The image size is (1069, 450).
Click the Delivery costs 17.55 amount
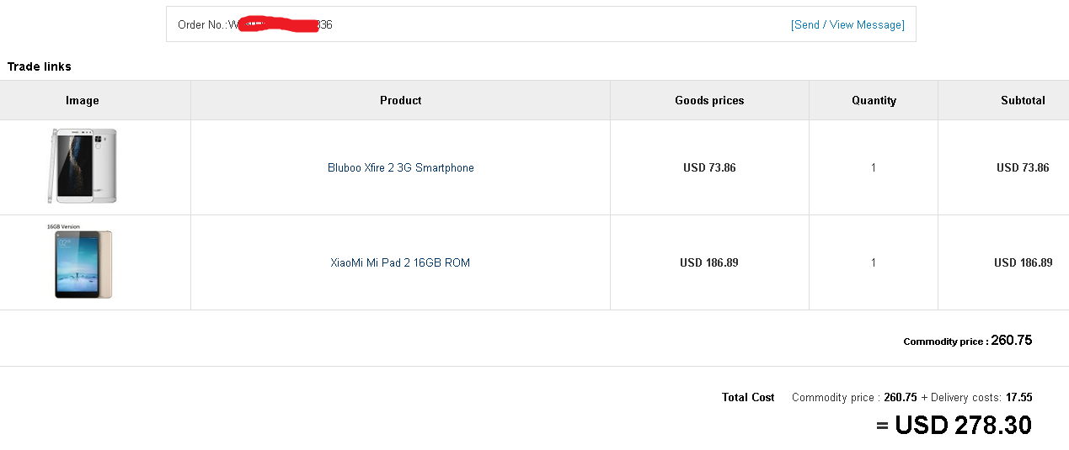point(1018,398)
